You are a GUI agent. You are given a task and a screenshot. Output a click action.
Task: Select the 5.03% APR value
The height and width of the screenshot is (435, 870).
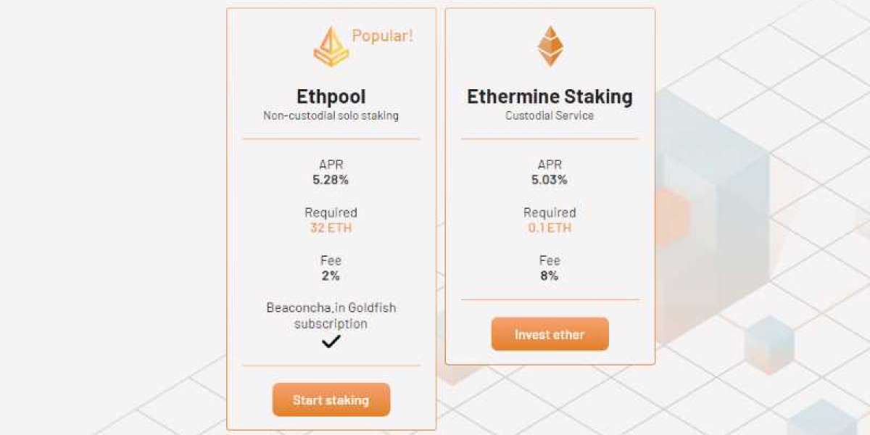(550, 180)
